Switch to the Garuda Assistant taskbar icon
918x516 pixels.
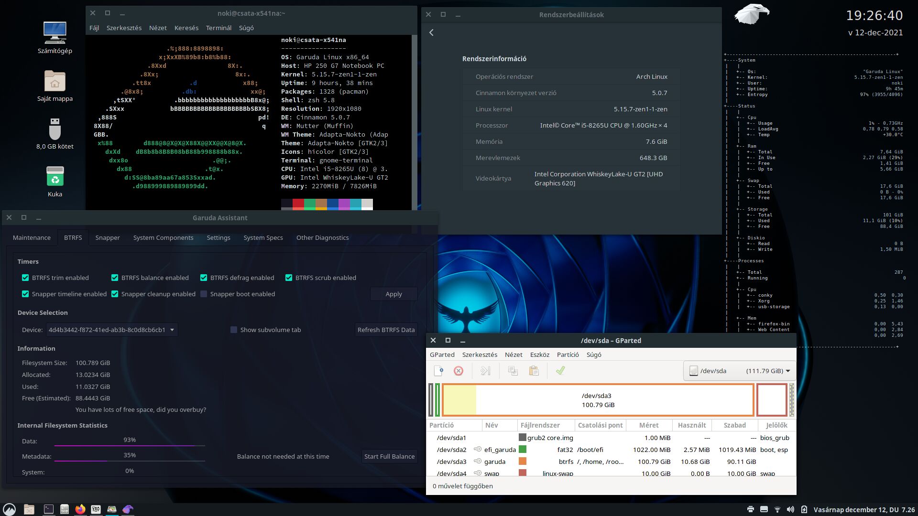(128, 509)
